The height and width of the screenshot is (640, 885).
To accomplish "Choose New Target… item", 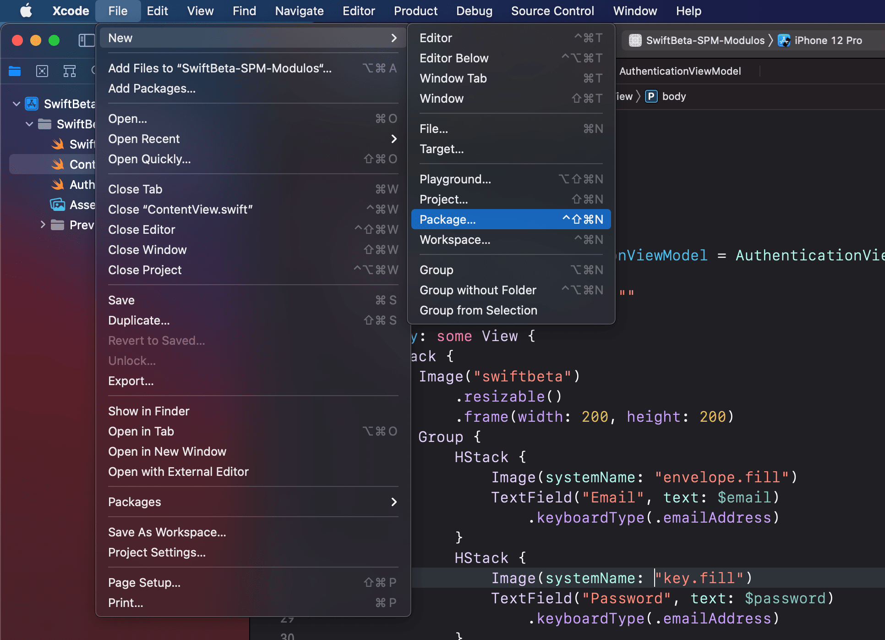I will pyautogui.click(x=511, y=149).
